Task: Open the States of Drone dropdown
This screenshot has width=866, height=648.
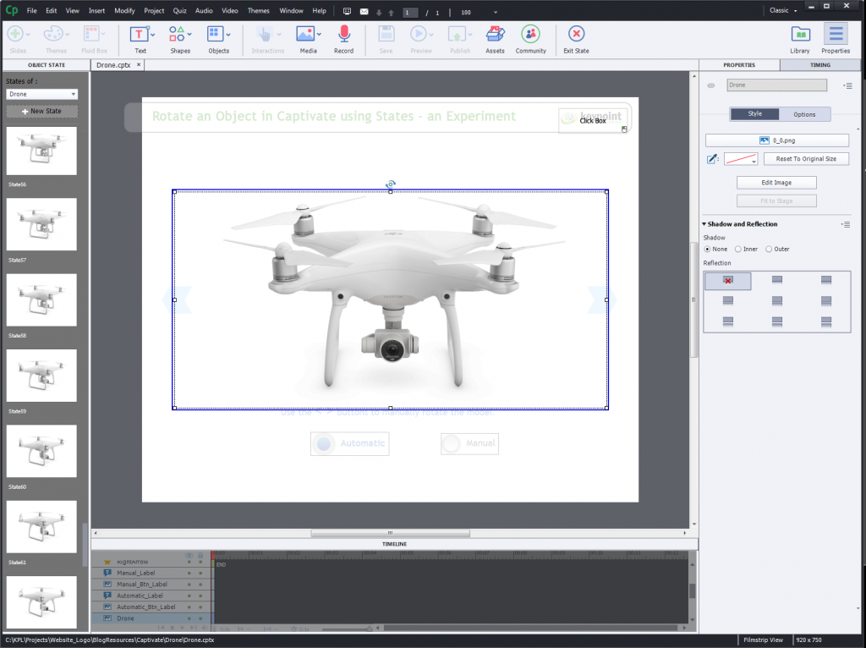Action: [42, 94]
